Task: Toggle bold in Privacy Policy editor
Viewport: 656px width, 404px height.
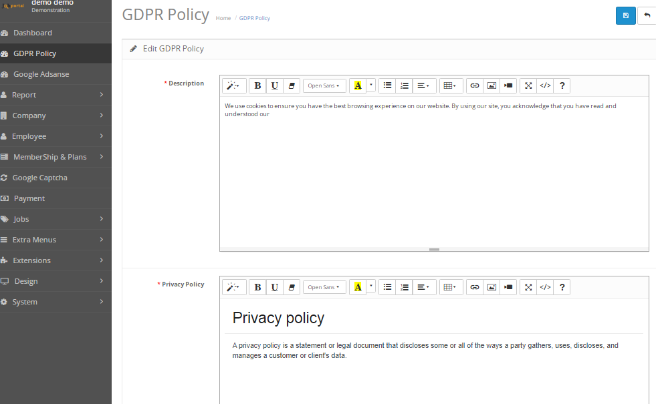Action: coord(257,287)
